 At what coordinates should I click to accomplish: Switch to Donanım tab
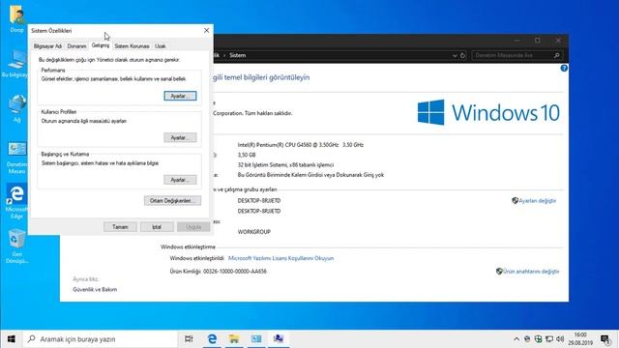[x=76, y=46]
